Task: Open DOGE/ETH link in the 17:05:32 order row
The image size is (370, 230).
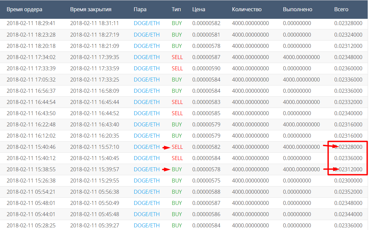Action: (x=147, y=80)
